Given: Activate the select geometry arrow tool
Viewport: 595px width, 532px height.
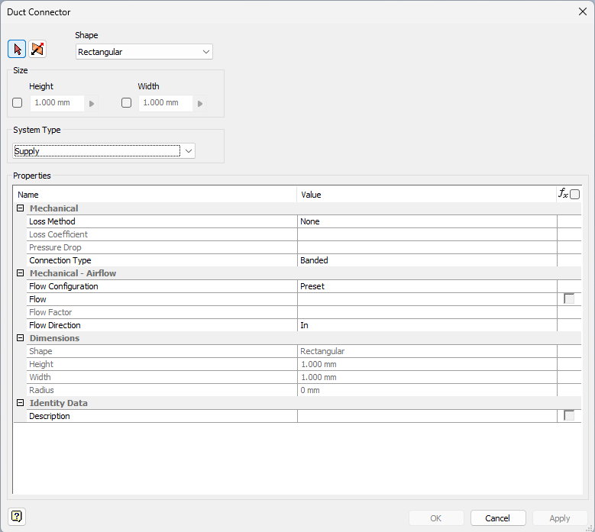Looking at the screenshot, I should 17,49.
